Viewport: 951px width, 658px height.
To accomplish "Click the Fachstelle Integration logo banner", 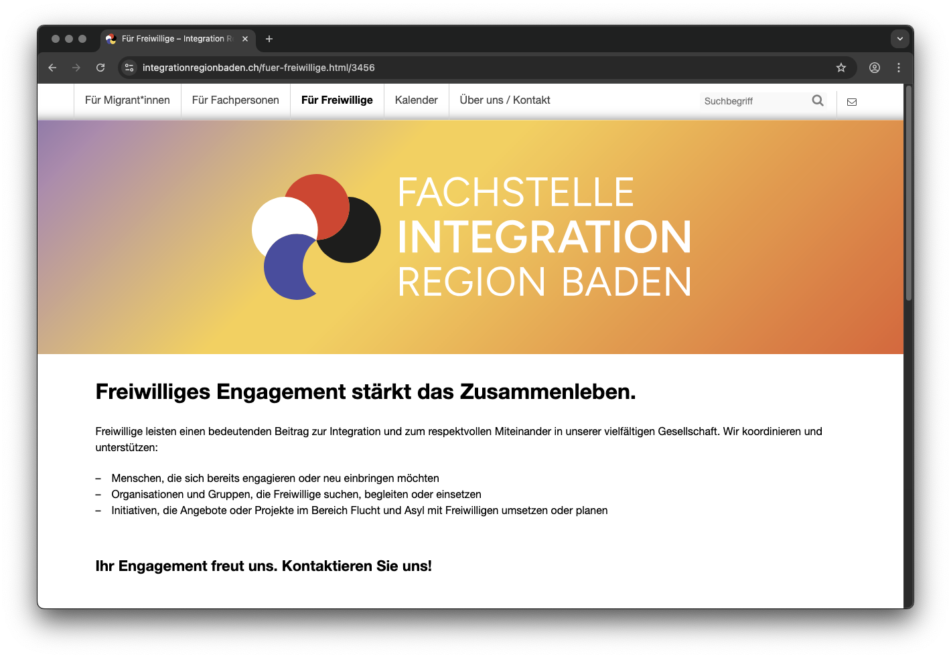I will (x=471, y=237).
